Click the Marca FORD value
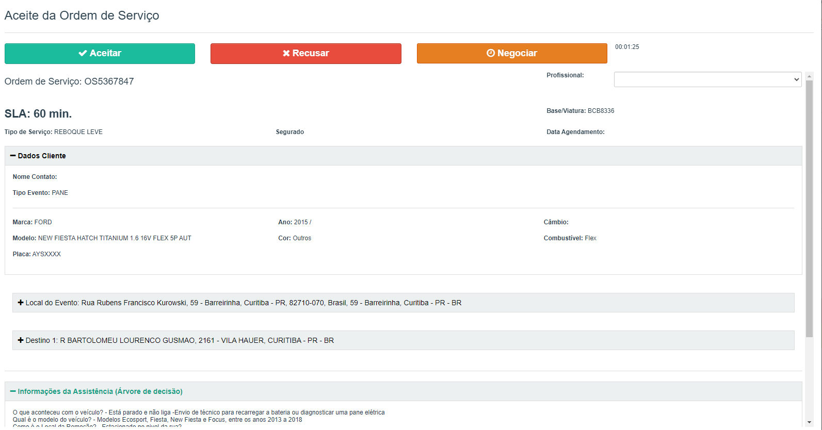Image resolution: width=822 pixels, height=430 pixels. coord(43,222)
